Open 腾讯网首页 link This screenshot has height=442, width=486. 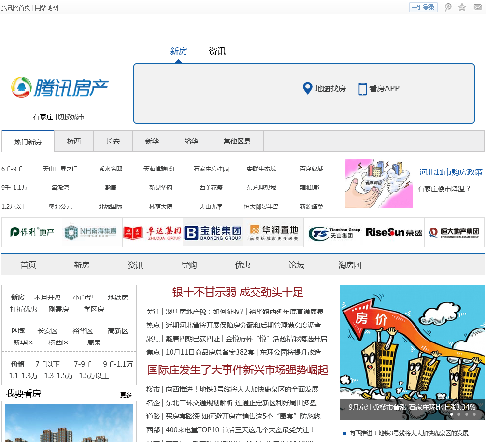click(16, 8)
